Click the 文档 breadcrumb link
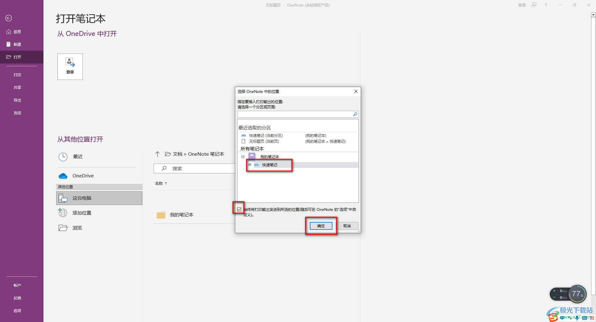This screenshot has height=322, width=596. 178,154
